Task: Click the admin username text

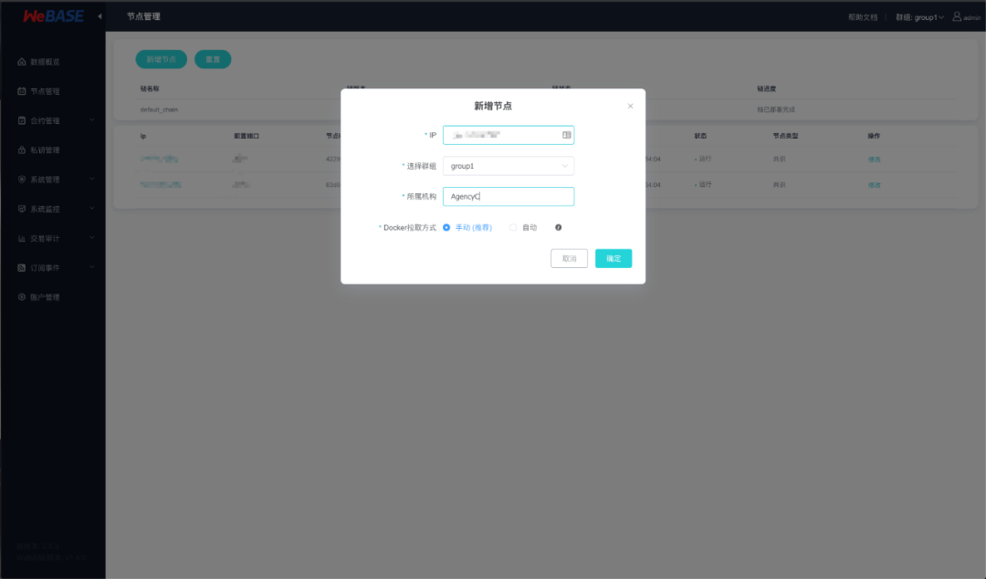Action: coord(971,17)
